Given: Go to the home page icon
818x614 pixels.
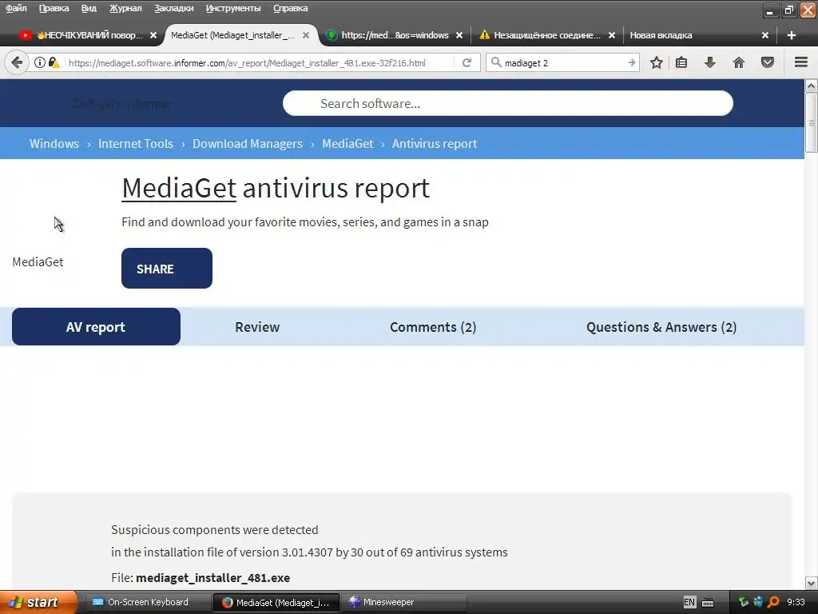Looking at the screenshot, I should coord(739,62).
